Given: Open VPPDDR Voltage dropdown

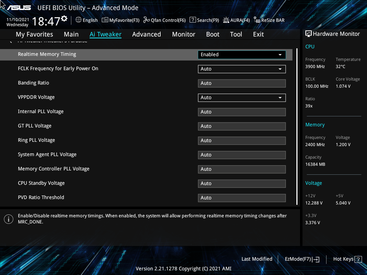Looking at the screenshot, I should pos(242,97).
